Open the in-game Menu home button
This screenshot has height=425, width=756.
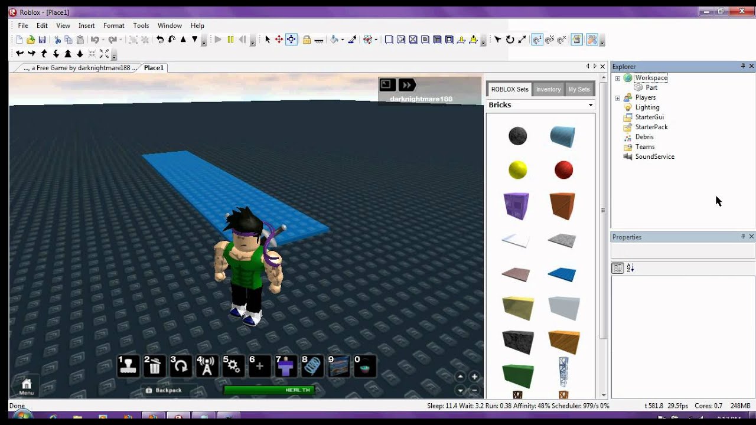click(x=26, y=387)
